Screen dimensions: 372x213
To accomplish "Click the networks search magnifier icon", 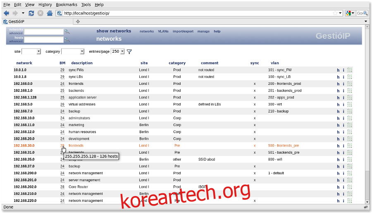I will 67,31.
